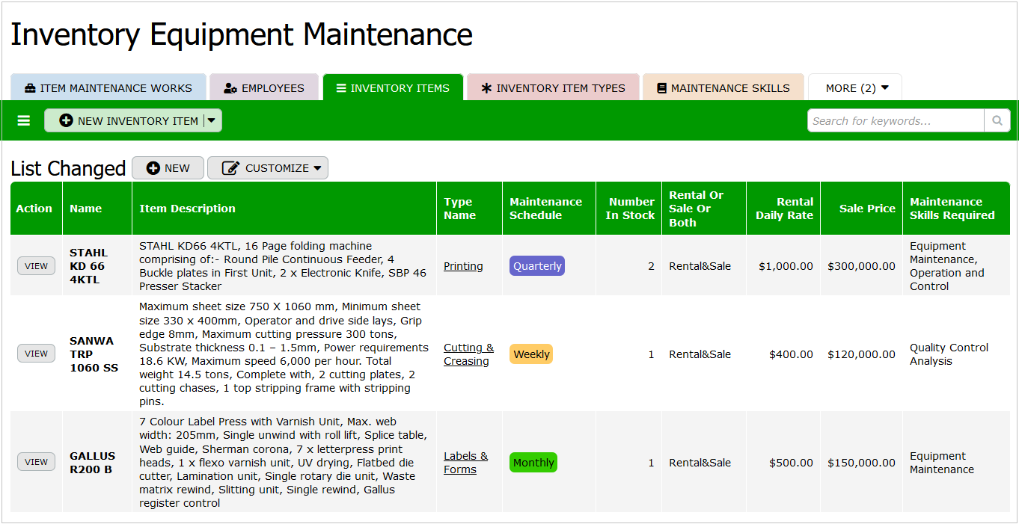Open the hamburger menu in the green toolbar
The width and height of the screenshot is (1019, 524).
(24, 120)
